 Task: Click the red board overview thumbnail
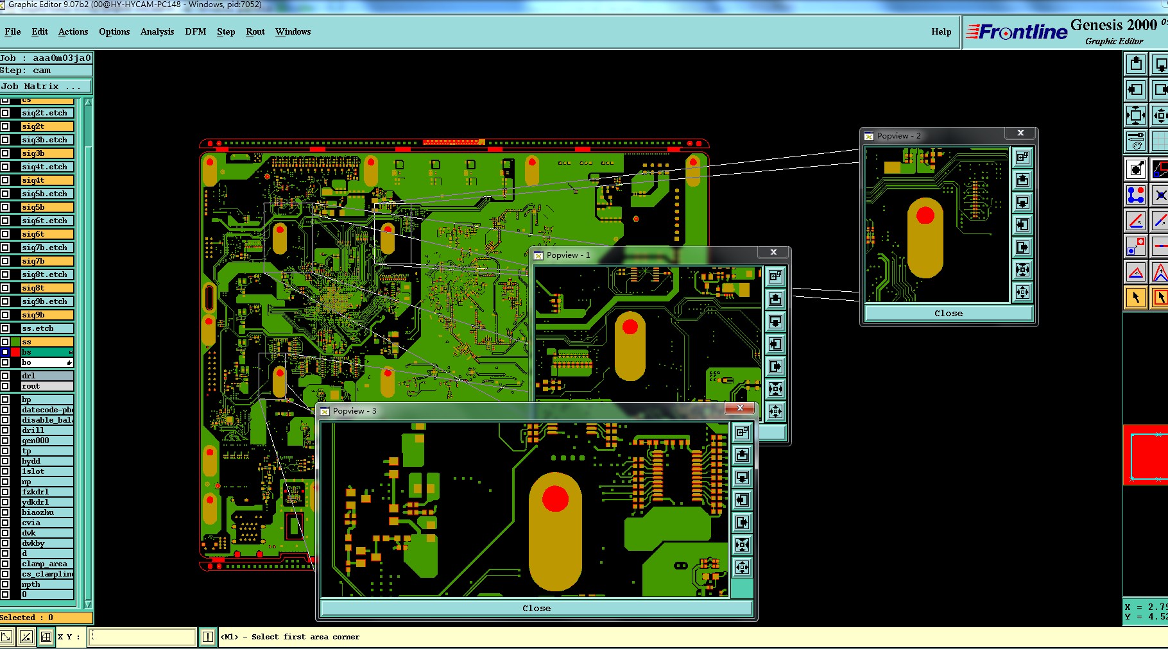(x=1146, y=455)
